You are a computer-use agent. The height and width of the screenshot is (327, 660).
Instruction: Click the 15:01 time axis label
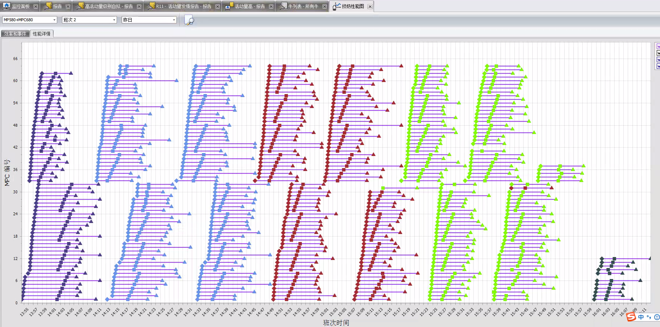pos(324,312)
